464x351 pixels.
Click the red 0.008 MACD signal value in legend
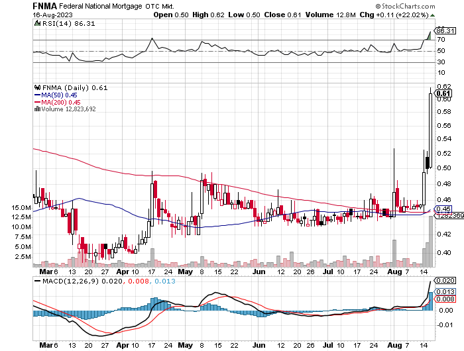tap(138, 281)
